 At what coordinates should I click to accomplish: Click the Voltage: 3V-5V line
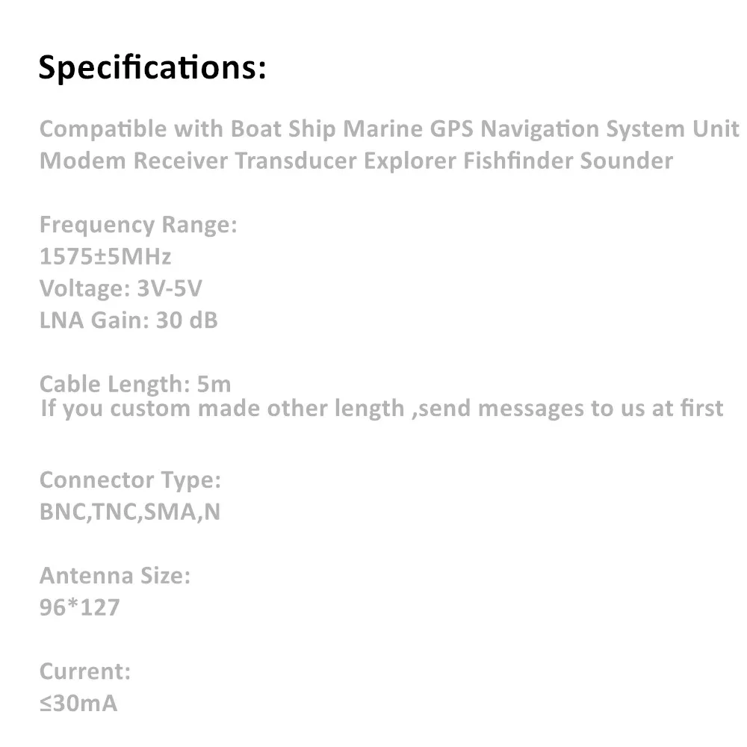pyautogui.click(x=120, y=288)
